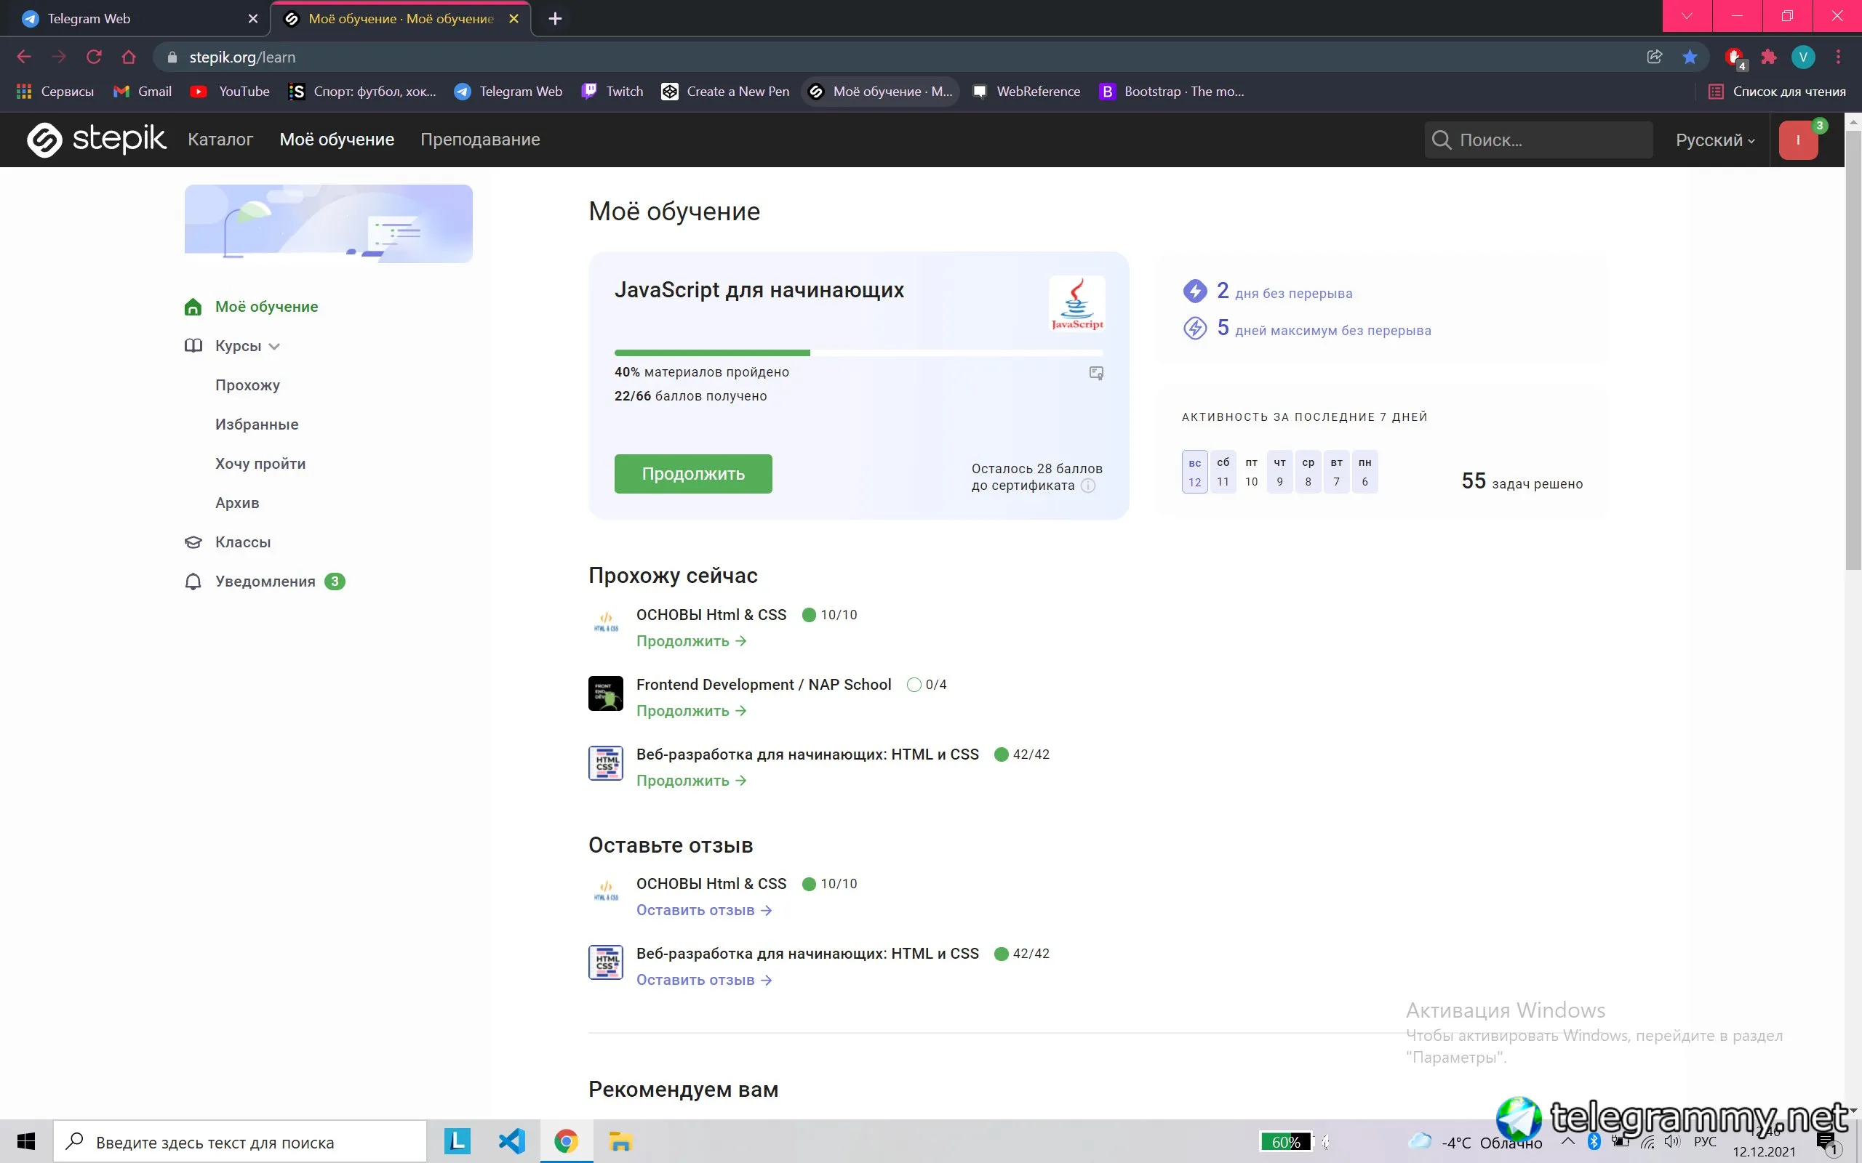The height and width of the screenshot is (1163, 1862).
Task: Select Sunday 12 in activity calendar
Action: (x=1194, y=472)
